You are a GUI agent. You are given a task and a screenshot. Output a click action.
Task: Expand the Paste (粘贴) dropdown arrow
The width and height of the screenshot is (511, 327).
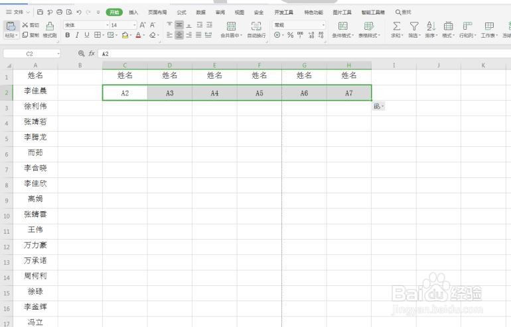coord(17,35)
